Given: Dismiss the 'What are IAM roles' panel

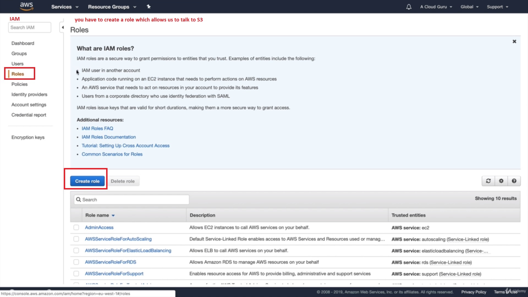Looking at the screenshot, I should [514, 42].
